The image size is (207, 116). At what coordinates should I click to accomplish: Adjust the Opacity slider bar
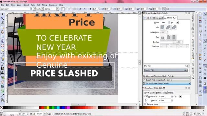[x=166, y=70]
